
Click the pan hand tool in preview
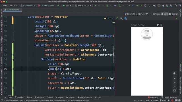pyautogui.click(x=174, y=73)
